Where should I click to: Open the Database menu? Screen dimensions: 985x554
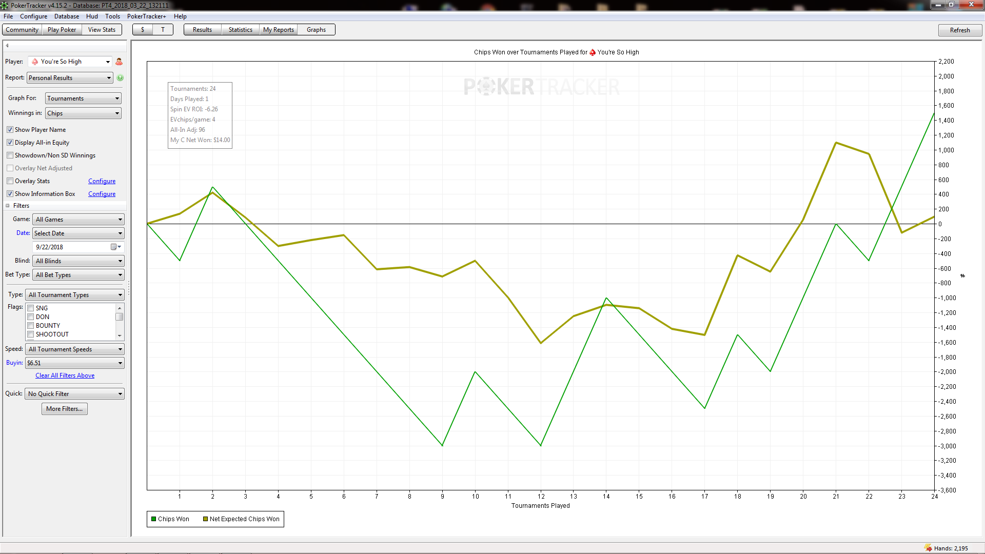coord(67,16)
